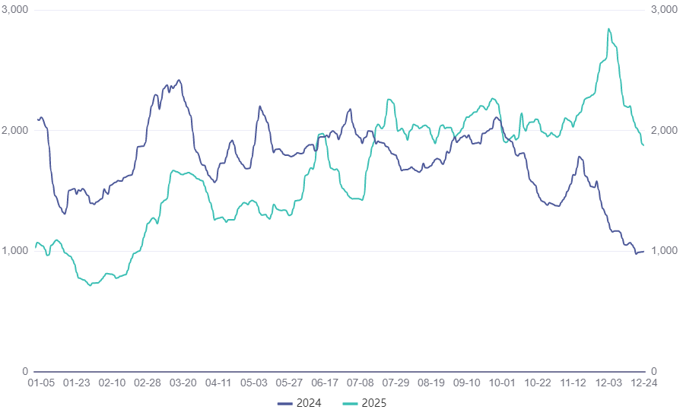Select the 02-10 x-axis date label
The image size is (683, 416).
(112, 383)
